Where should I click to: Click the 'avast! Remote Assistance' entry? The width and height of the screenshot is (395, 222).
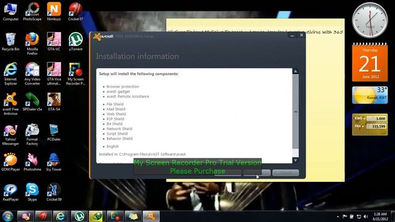pos(128,96)
